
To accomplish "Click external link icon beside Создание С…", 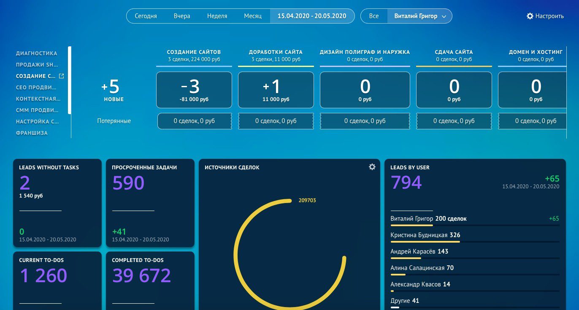I will (x=62, y=76).
